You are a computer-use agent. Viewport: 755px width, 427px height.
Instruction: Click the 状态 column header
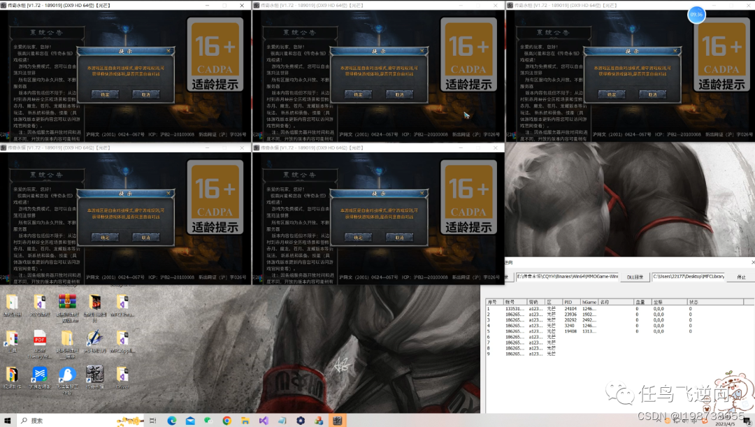coord(716,302)
